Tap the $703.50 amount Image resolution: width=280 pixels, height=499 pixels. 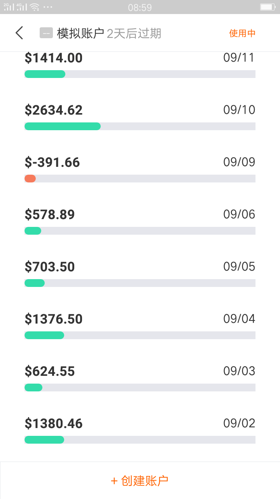click(50, 267)
